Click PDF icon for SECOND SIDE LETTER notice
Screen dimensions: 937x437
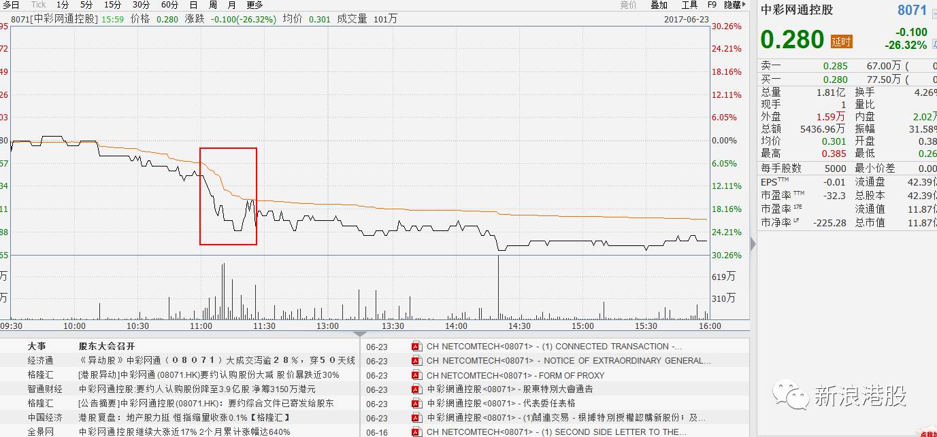click(x=417, y=432)
